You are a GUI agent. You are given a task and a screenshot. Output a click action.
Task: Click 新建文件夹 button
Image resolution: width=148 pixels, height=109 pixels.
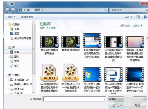[x=27, y=17]
